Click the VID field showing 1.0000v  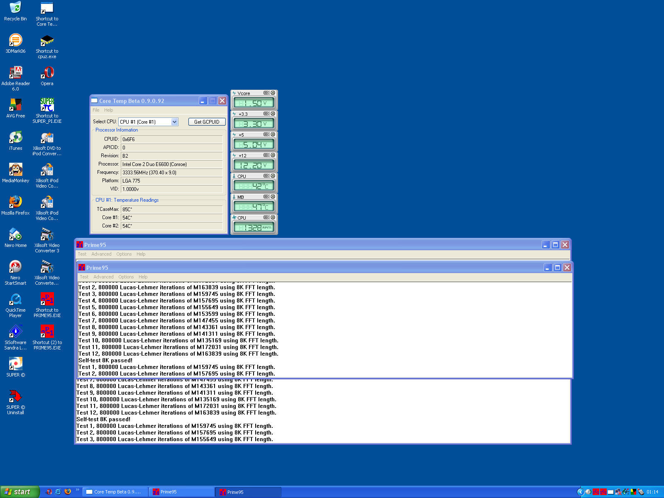172,189
